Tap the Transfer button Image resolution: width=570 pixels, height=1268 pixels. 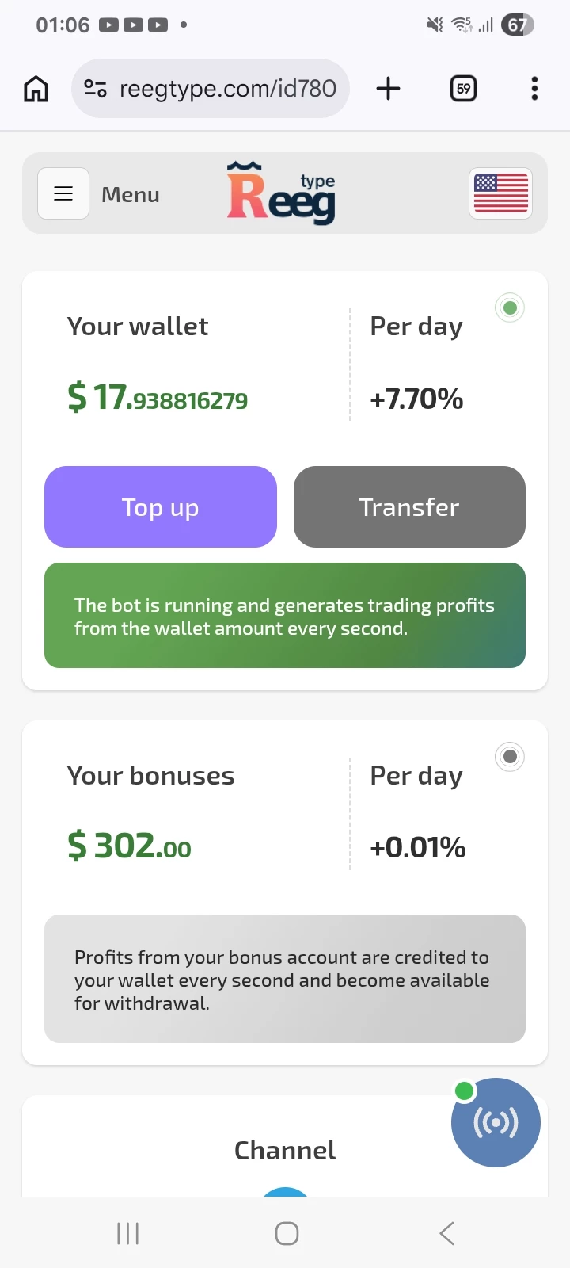(x=409, y=506)
